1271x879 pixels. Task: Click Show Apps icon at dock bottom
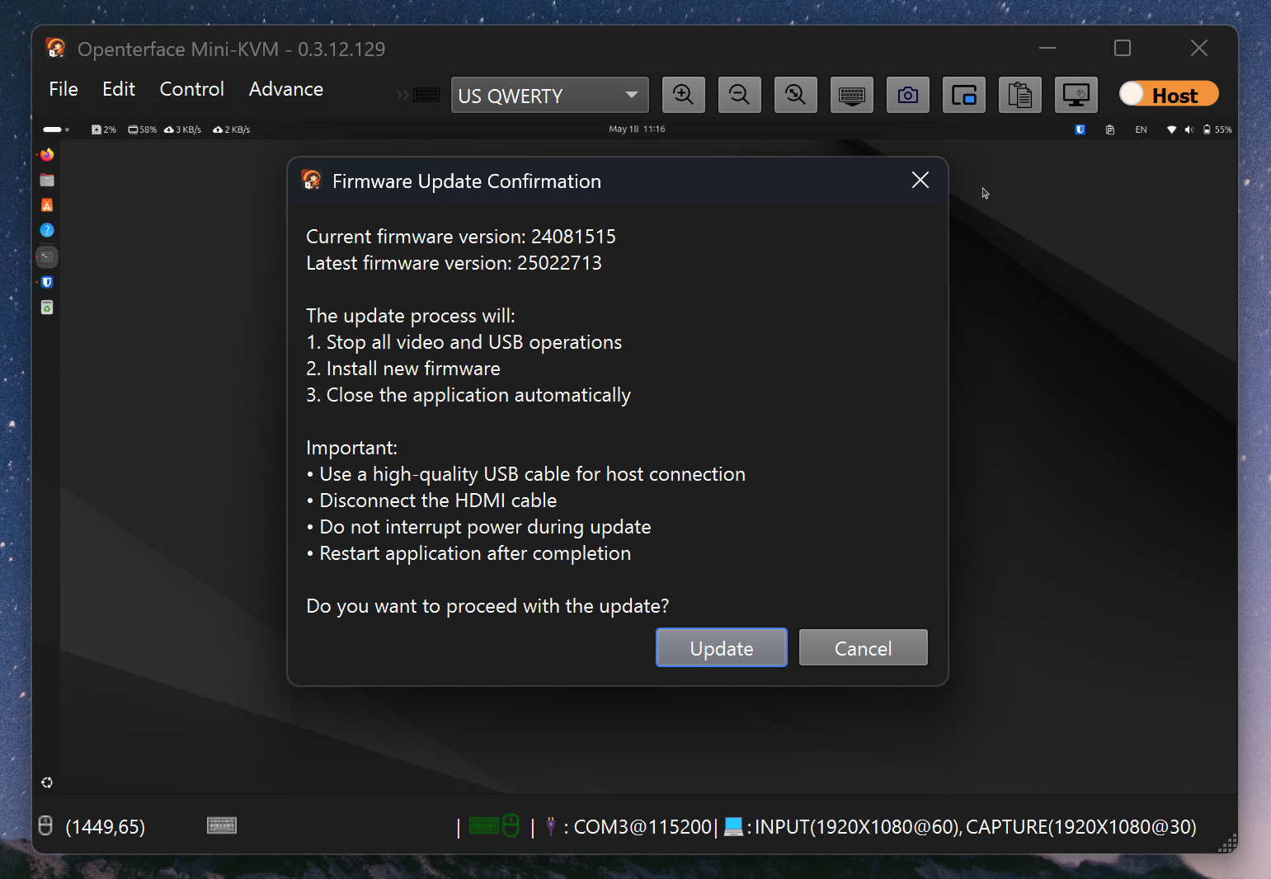[47, 783]
